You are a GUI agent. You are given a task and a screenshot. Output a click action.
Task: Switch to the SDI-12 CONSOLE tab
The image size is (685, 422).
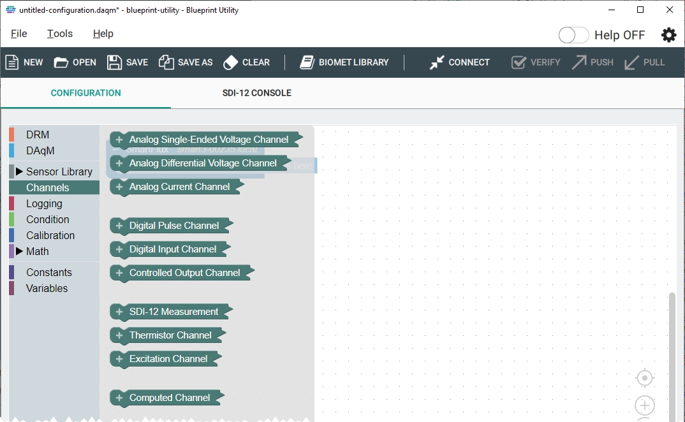256,93
